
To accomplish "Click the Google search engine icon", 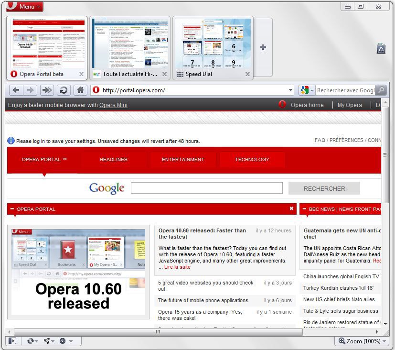I will pos(305,90).
